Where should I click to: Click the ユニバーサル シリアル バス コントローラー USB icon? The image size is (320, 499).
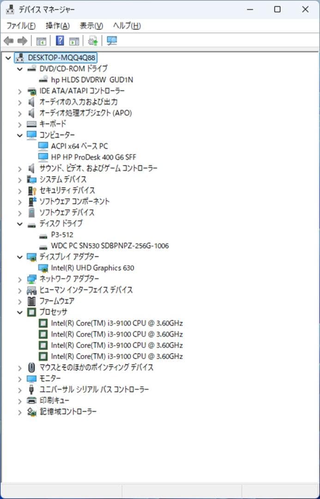(x=31, y=390)
